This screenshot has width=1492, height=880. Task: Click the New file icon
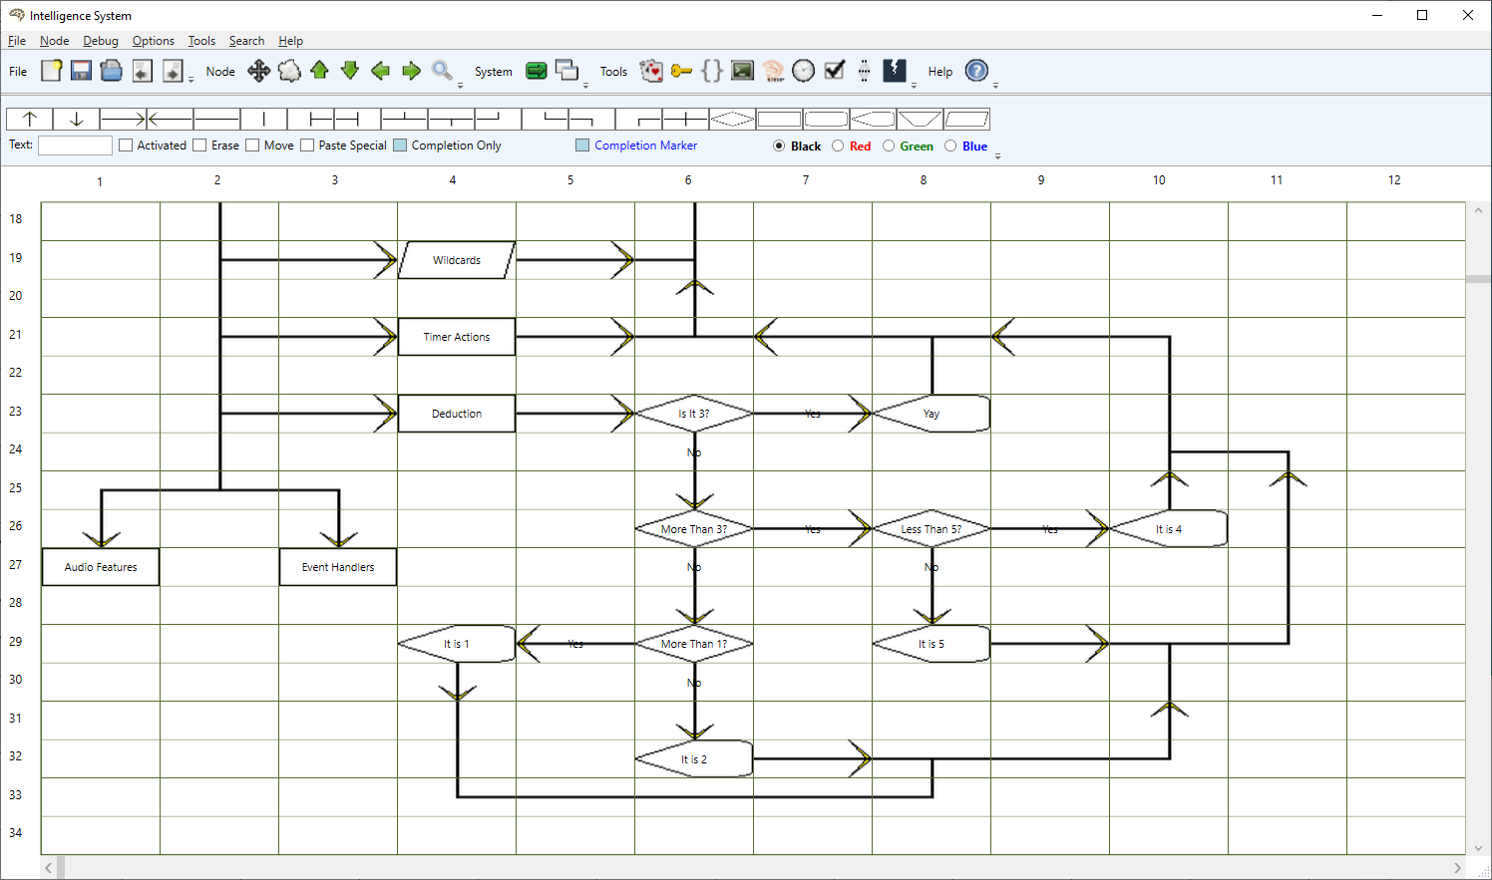(52, 71)
